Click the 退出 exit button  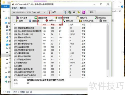click(92, 12)
